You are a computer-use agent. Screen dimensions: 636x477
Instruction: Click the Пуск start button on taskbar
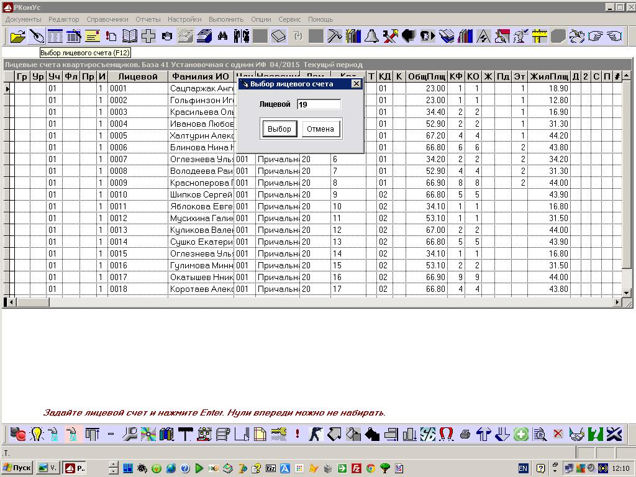17,468
